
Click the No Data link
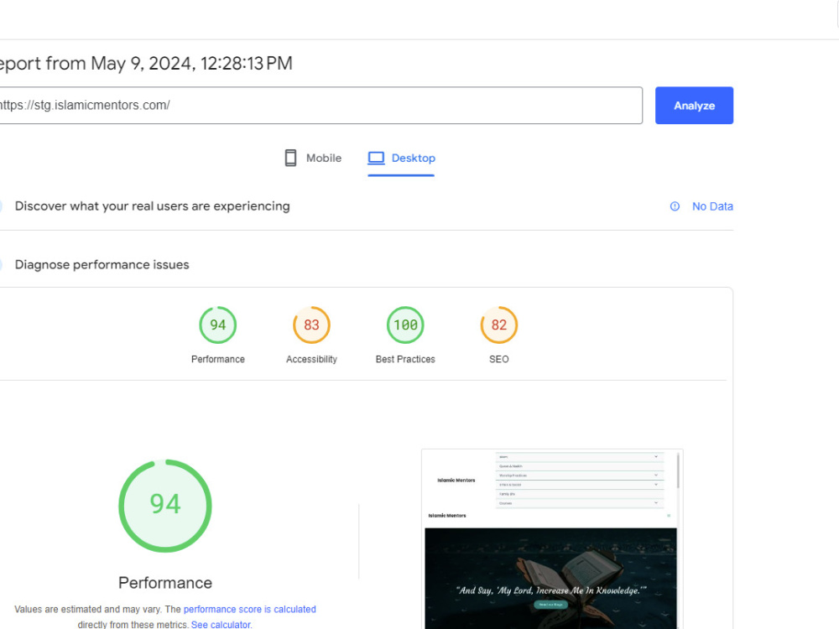(x=712, y=206)
